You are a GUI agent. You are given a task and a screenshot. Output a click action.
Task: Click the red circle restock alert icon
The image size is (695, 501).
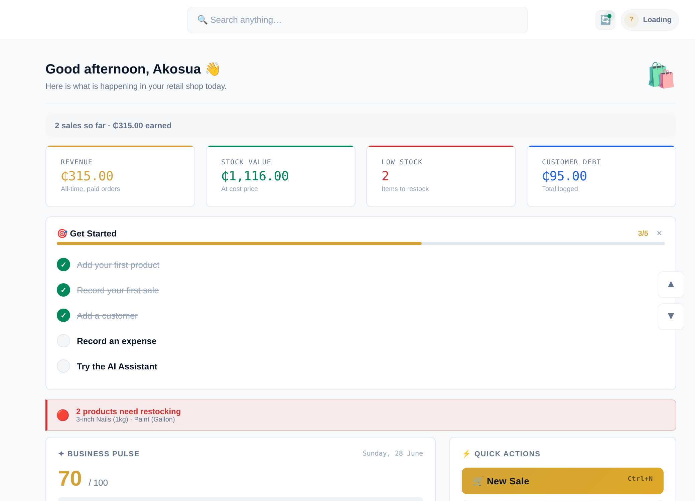point(63,415)
